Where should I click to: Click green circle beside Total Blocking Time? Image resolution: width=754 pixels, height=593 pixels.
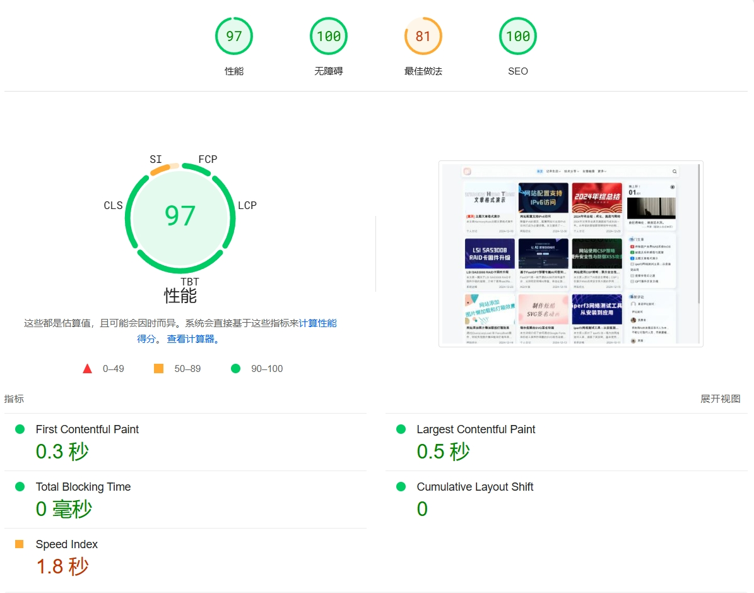[20, 487]
